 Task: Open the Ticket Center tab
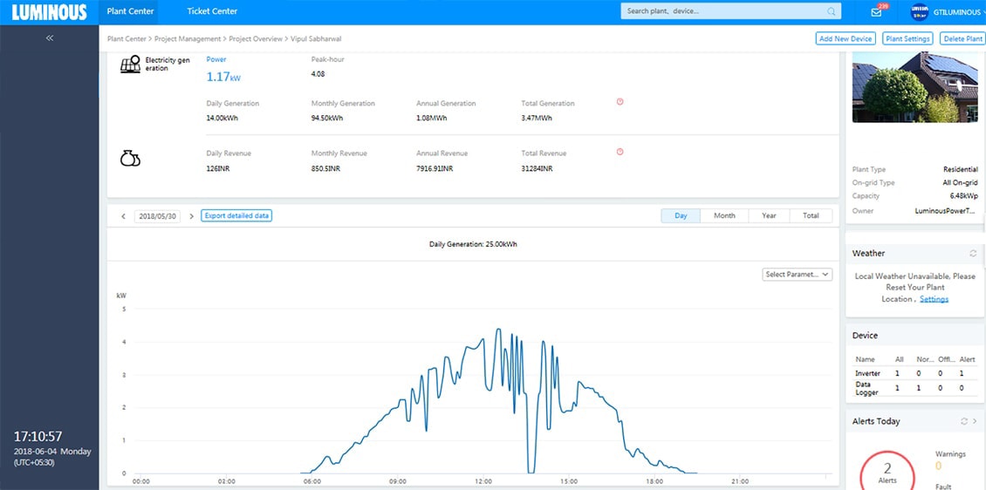click(x=212, y=11)
